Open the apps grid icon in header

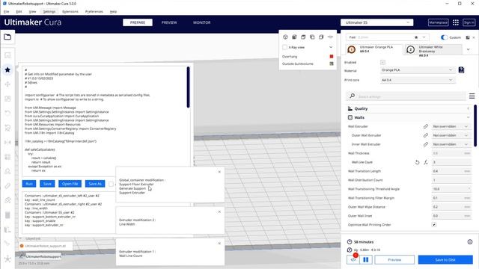pos(456,22)
